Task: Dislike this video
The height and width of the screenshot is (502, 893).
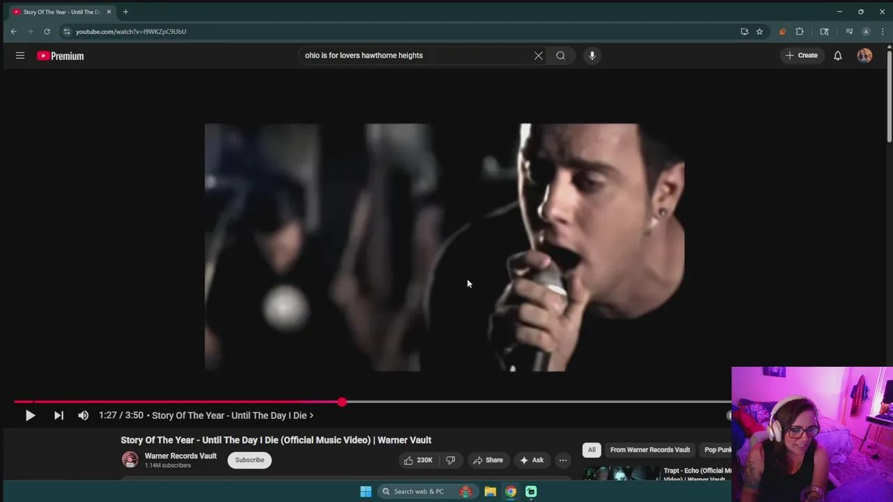Action: tap(451, 460)
